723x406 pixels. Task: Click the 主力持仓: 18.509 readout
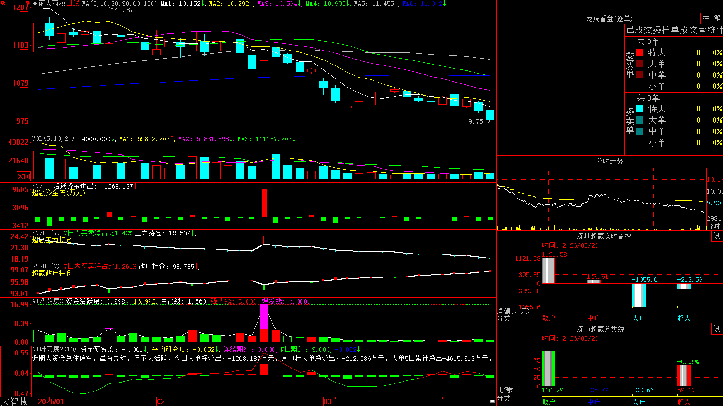pyautogui.click(x=165, y=233)
